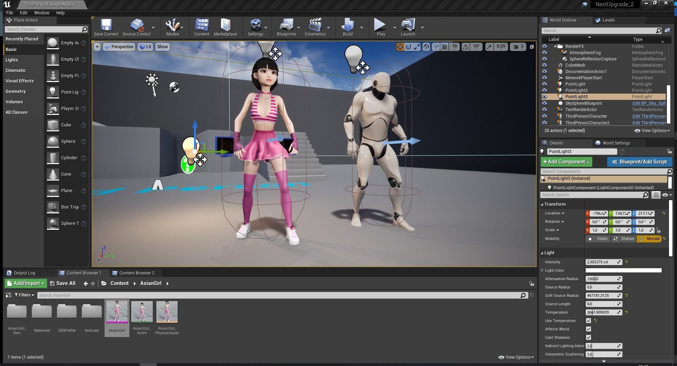Click the Attenuation Radius value field
The image size is (677, 366).
(604, 279)
